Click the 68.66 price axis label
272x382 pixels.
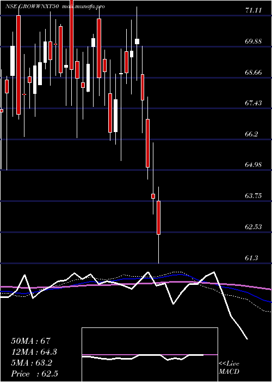point(254,73)
